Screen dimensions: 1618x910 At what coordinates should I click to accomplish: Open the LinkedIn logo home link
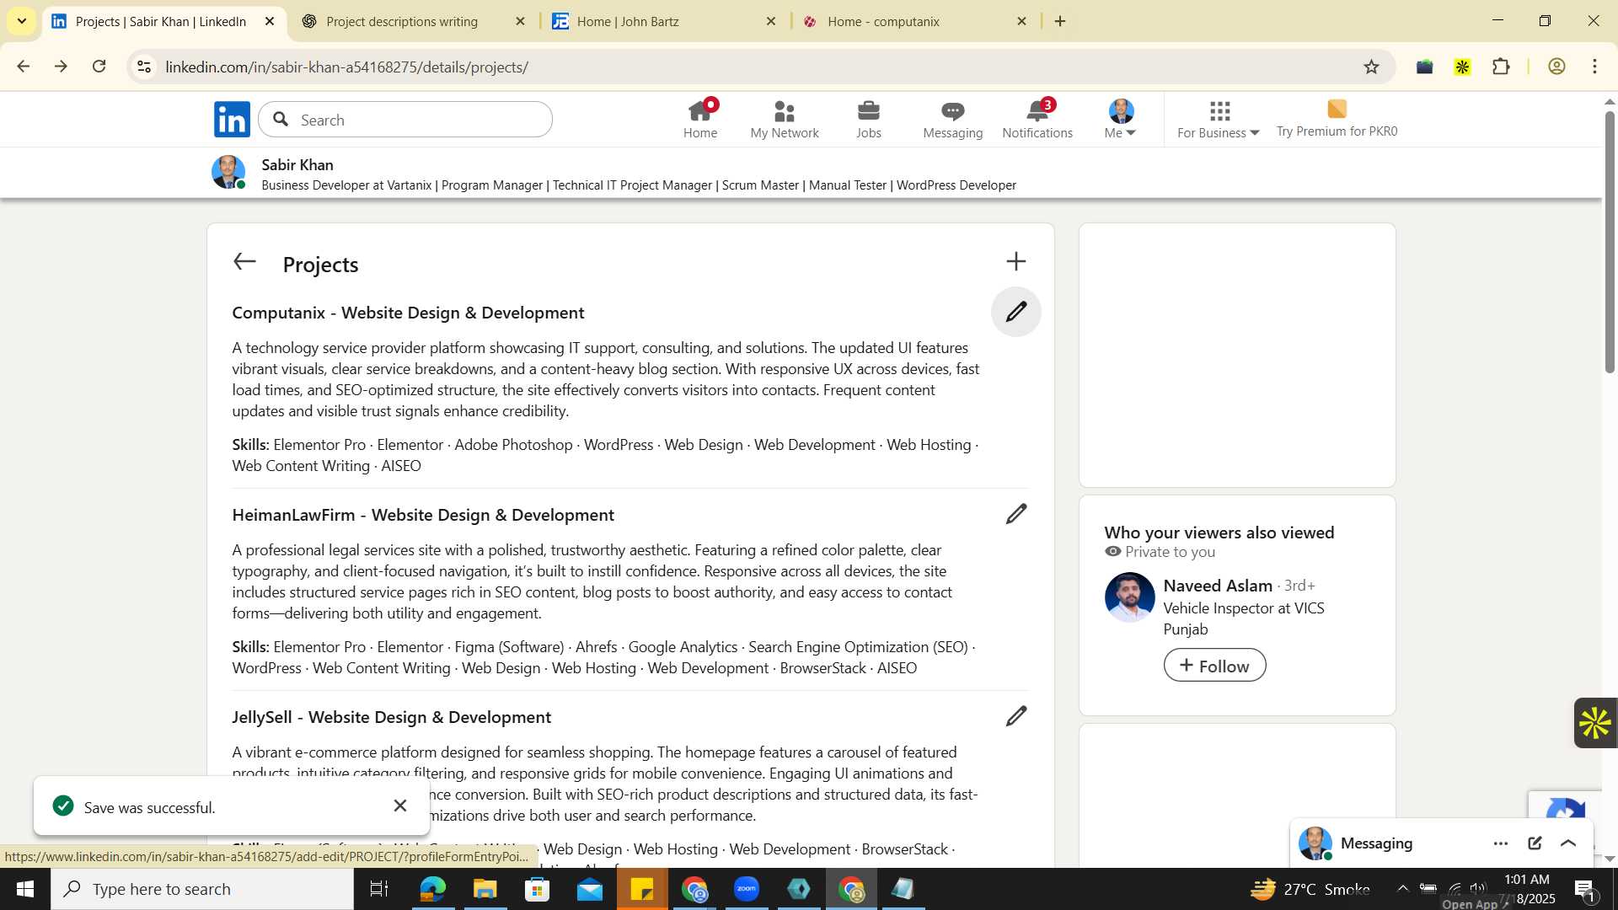[x=232, y=120]
